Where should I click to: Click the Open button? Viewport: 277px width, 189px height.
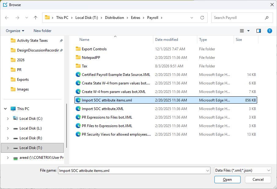[227, 180]
